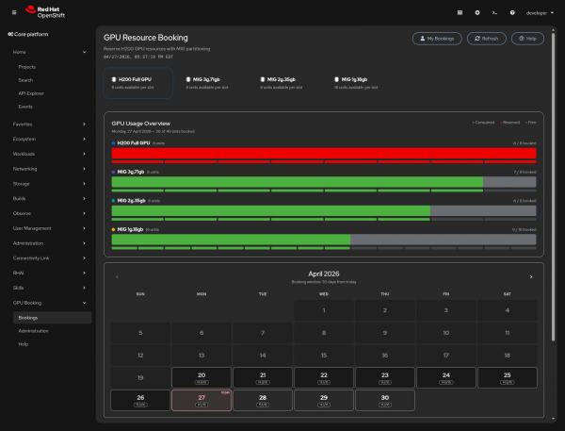Open Search in the sidebar
This screenshot has height=431, width=565.
[x=25, y=80]
